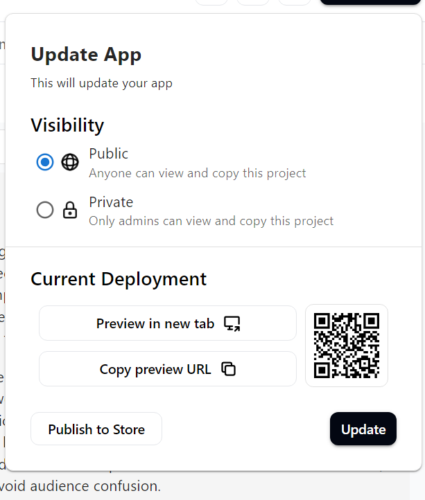Click the copy icon next to preview URL
The width and height of the screenshot is (425, 500).
coord(228,369)
